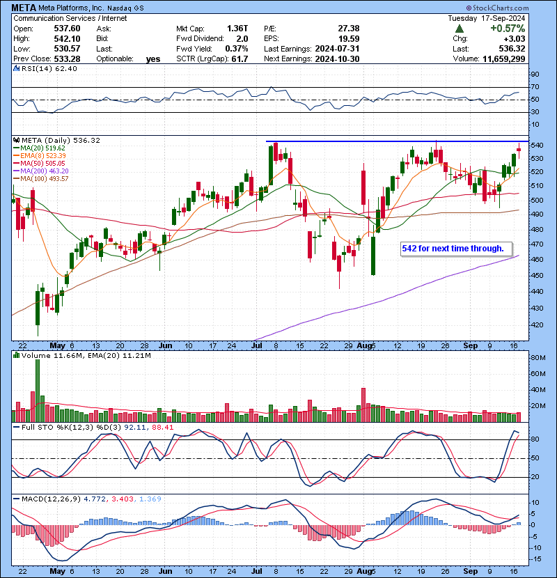Click the Full STO legend line marker
The width and height of the screenshot is (557, 578).
point(16,428)
